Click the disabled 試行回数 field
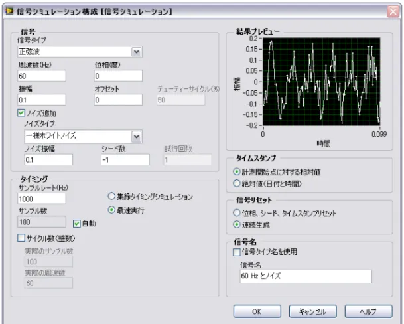Viewport: 404px width, 324px height. click(x=188, y=160)
